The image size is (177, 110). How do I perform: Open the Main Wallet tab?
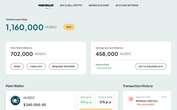(x=46, y=5)
